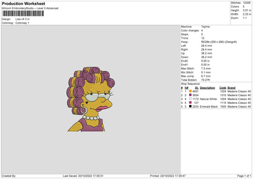Click the pink thread swatch with 127 stitches
Viewport: 253px width, 179px height.
(191, 103)
